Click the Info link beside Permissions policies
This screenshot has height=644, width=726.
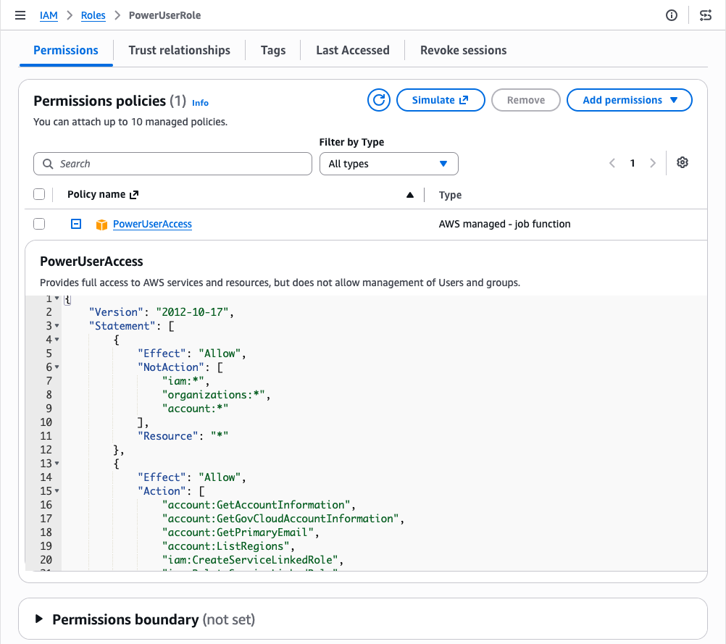pyautogui.click(x=200, y=103)
